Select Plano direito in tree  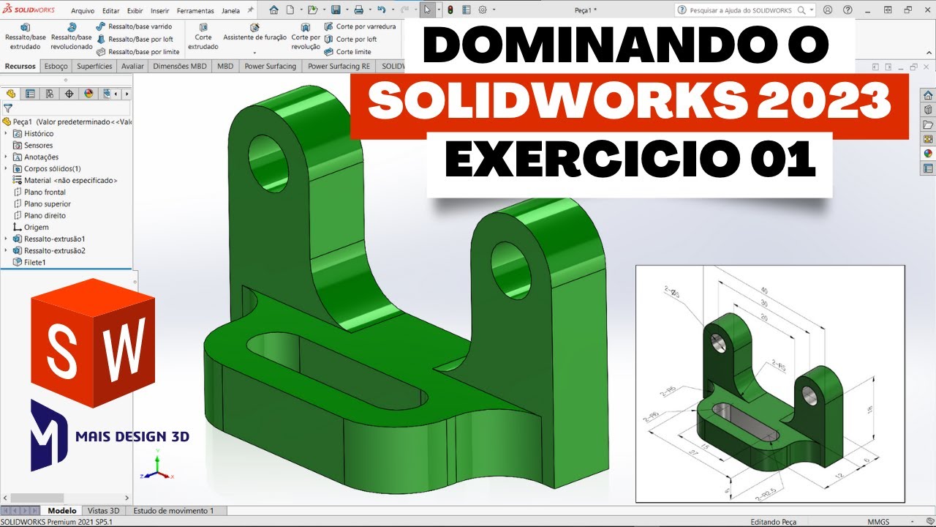coord(39,216)
